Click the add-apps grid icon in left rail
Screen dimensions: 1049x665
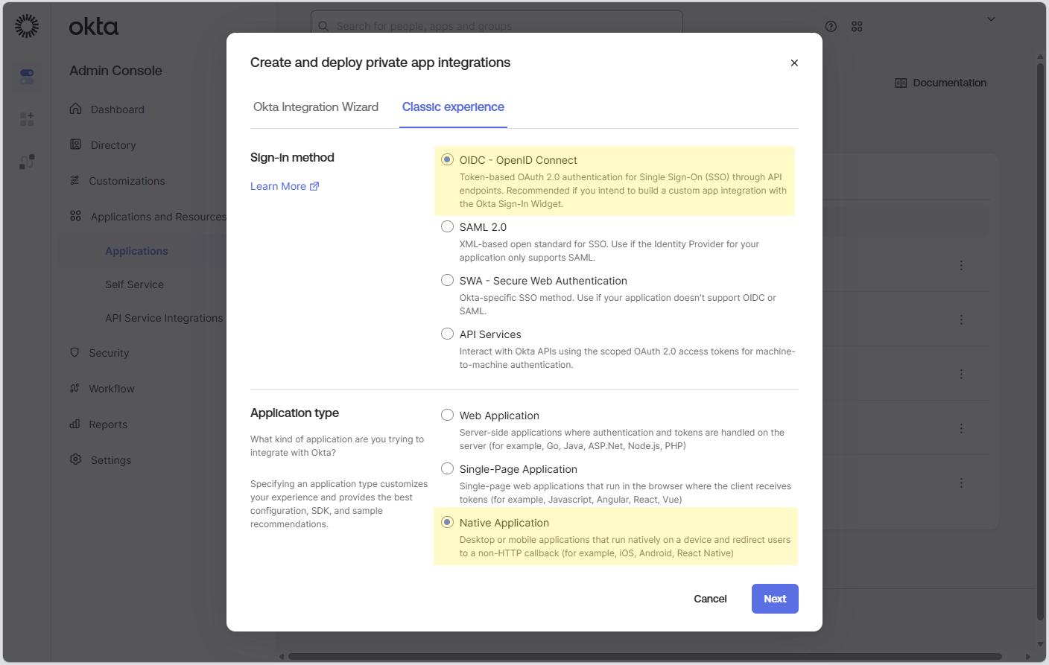[x=27, y=119]
